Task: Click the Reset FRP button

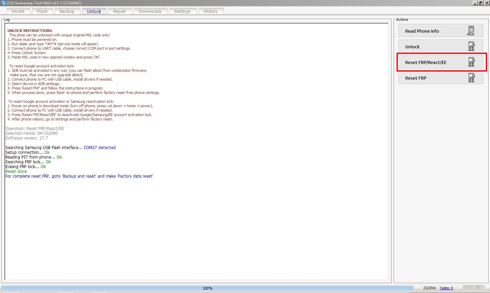Action: (x=441, y=78)
